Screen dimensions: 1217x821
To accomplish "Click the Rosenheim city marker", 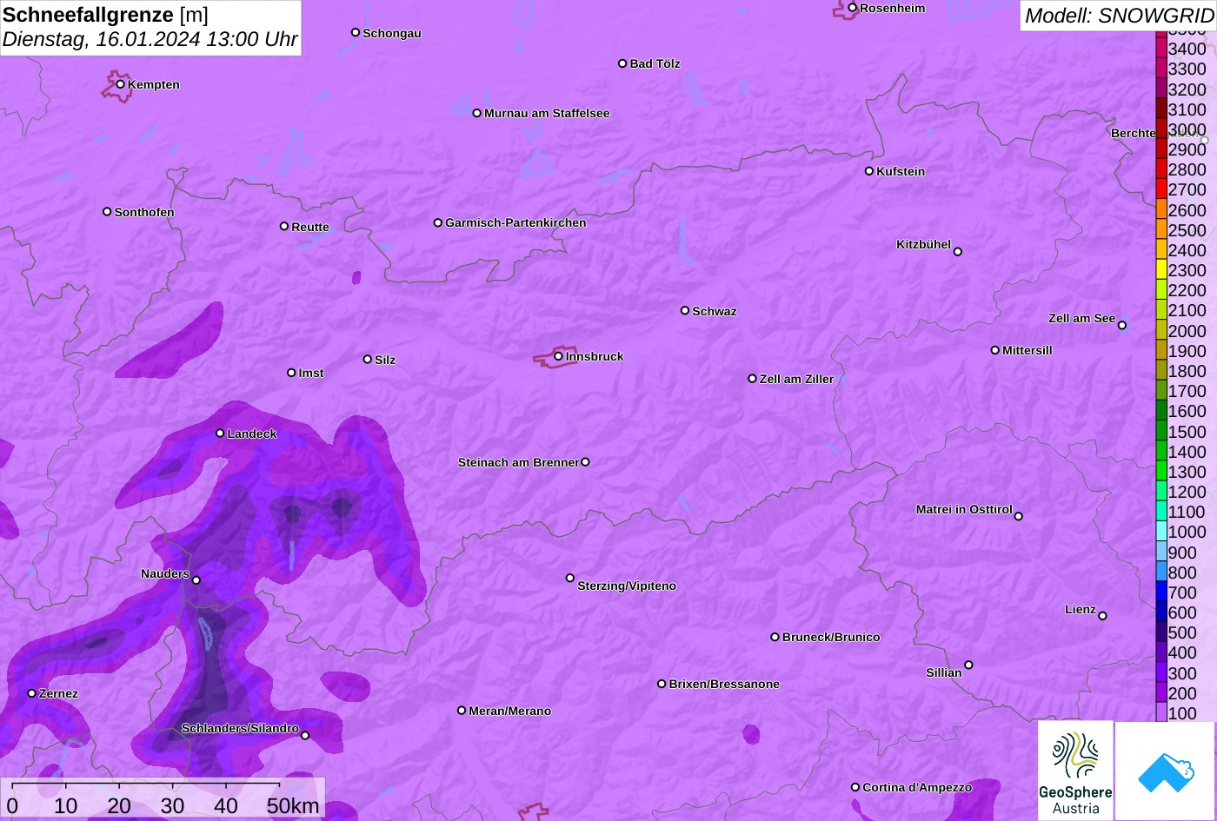I will [853, 8].
